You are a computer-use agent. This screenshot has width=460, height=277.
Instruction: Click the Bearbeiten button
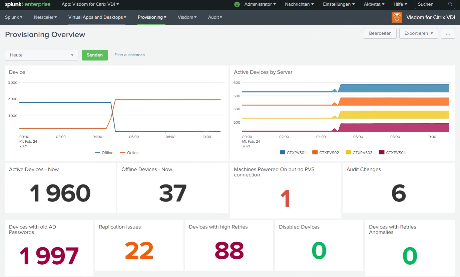pyautogui.click(x=380, y=33)
